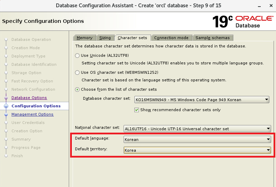Click the Default language label text
Image resolution: width=276 pixels, height=187 pixels.
[x=92, y=139]
